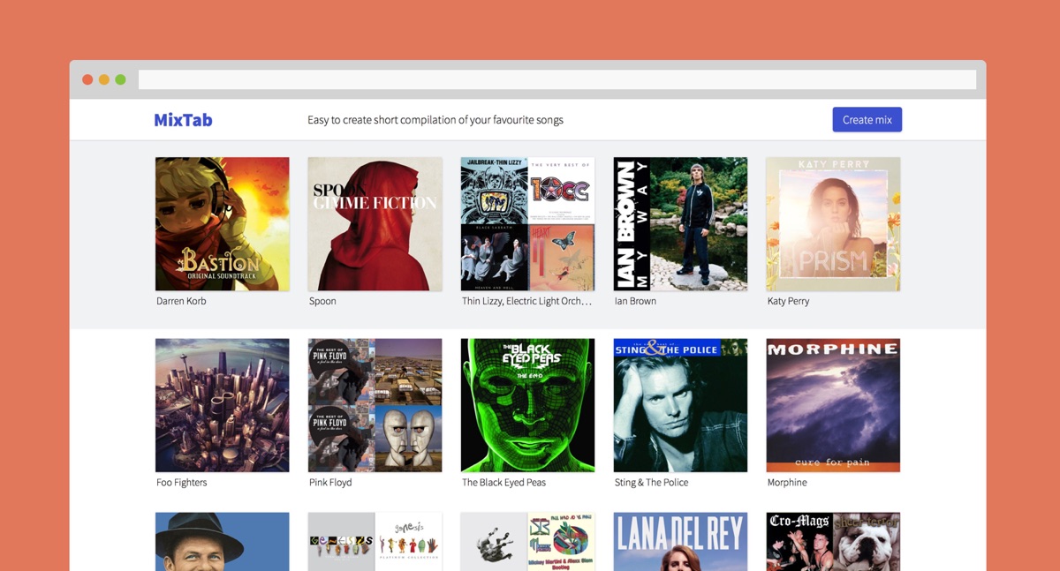Screen dimensions: 1060x571
Task: Click the Sting & The Police label
Action: [651, 483]
